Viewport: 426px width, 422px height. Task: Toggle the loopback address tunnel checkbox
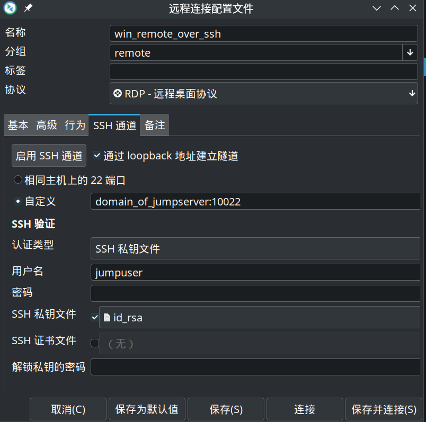96,156
